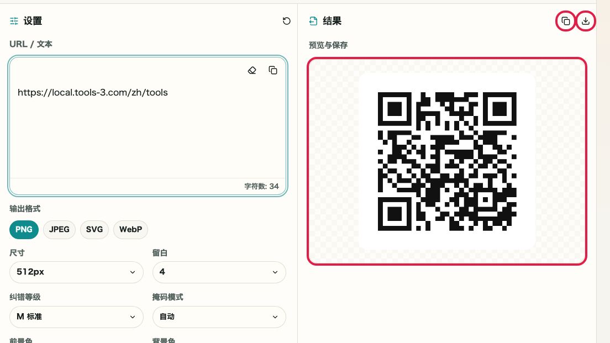This screenshot has height=343, width=610.
Task: Click the 设置 panel heading
Action: [33, 21]
